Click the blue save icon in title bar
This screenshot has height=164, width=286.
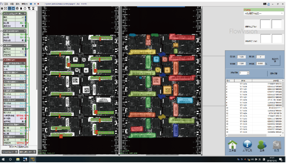[31, 4]
